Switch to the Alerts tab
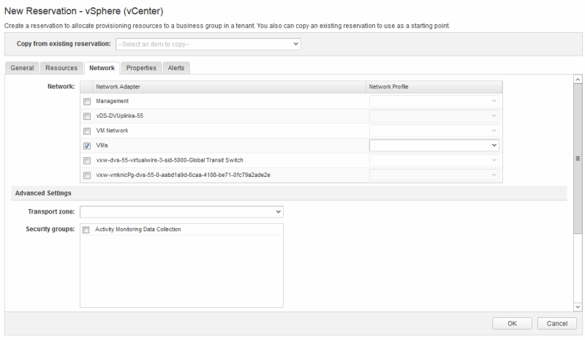This screenshot has width=585, height=340. (x=175, y=68)
